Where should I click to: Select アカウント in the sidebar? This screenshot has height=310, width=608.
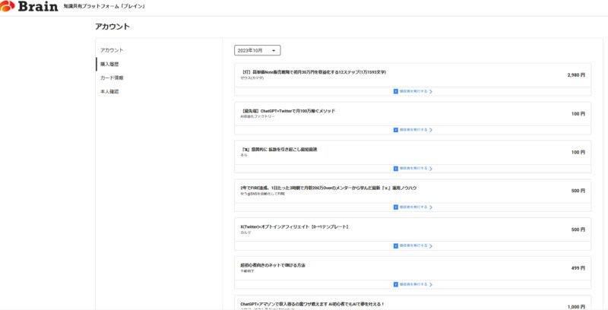[112, 50]
